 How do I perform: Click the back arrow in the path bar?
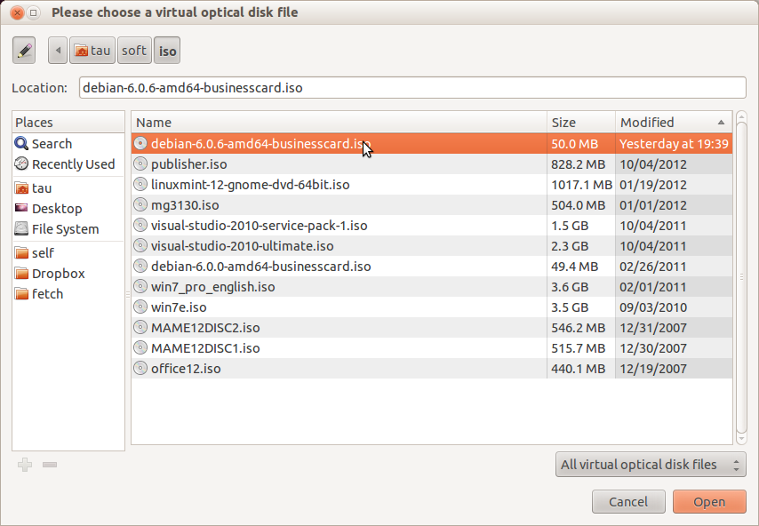pos(58,51)
